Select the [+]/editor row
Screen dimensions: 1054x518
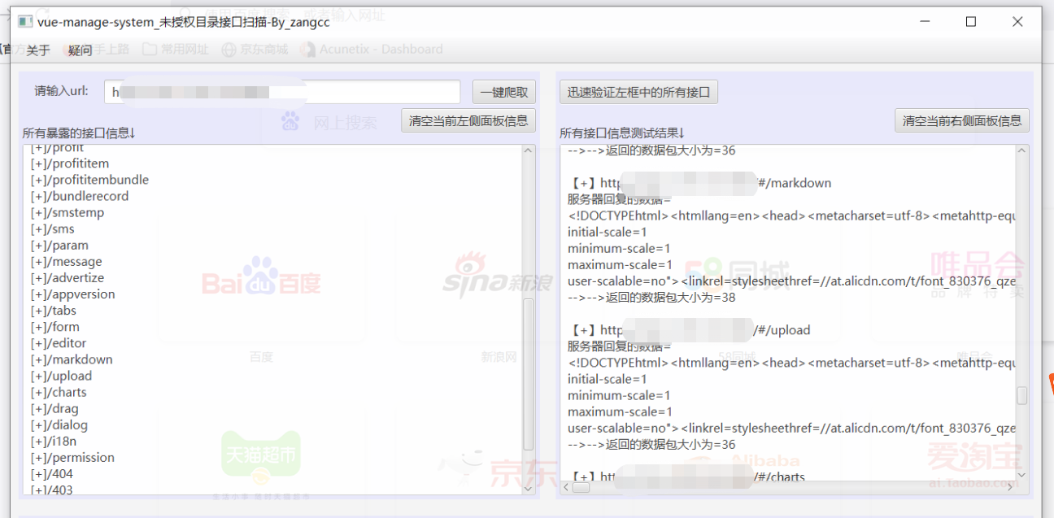(59, 343)
